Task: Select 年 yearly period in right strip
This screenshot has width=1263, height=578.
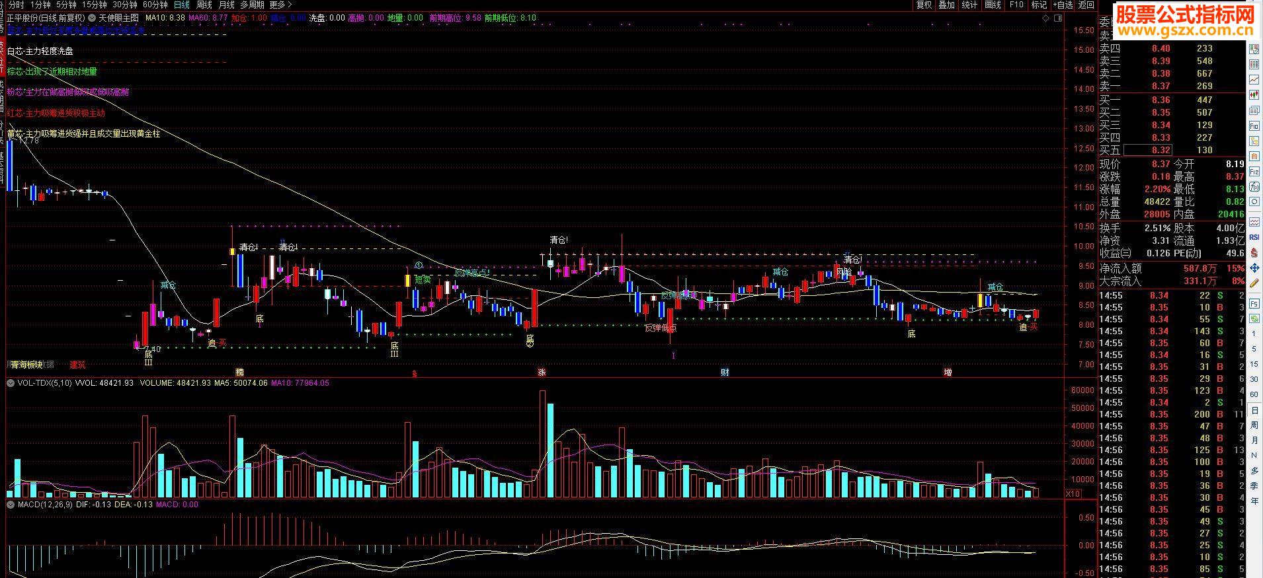Action: [1254, 501]
